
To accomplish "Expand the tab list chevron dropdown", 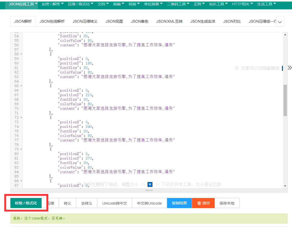I will click(x=280, y=22).
